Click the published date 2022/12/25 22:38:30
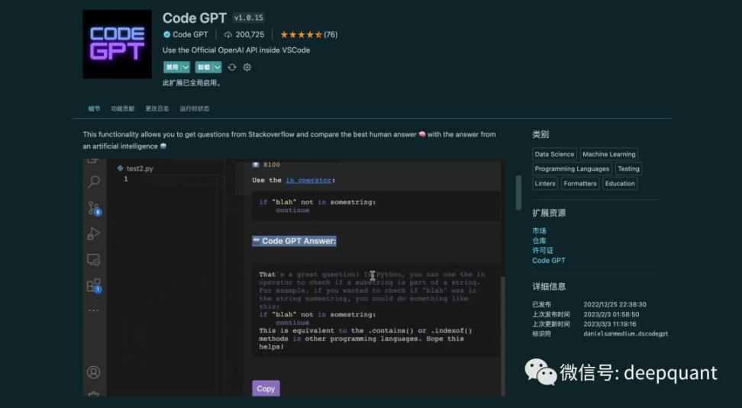Screen dimensions: 742x408 pyautogui.click(x=615, y=304)
